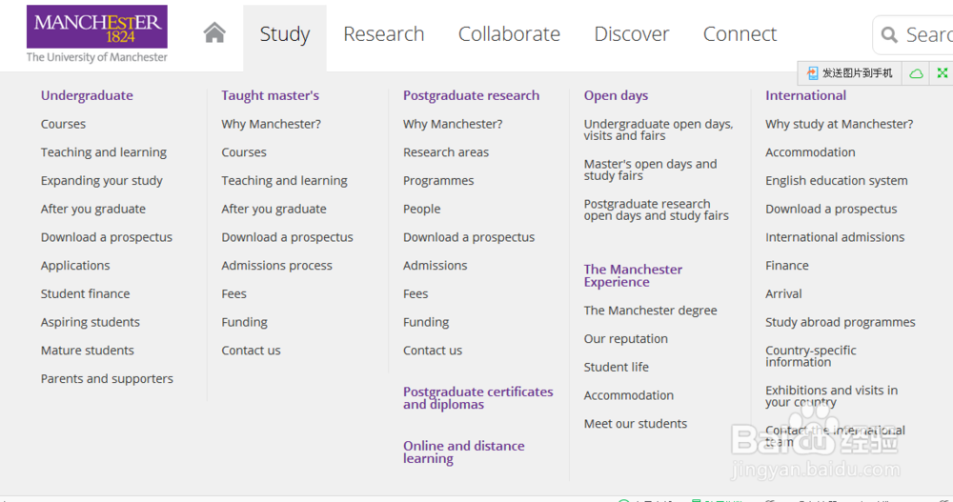
Task: Click the University of Manchester logo
Action: (96, 34)
